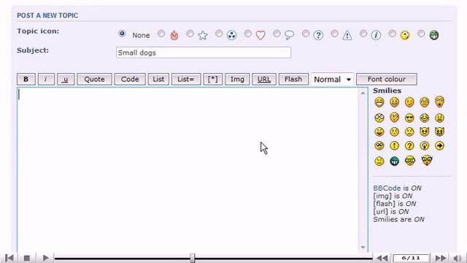Image resolution: width=467 pixels, height=263 pixels.
Task: Insert the basic smile smiley
Action: (394, 102)
